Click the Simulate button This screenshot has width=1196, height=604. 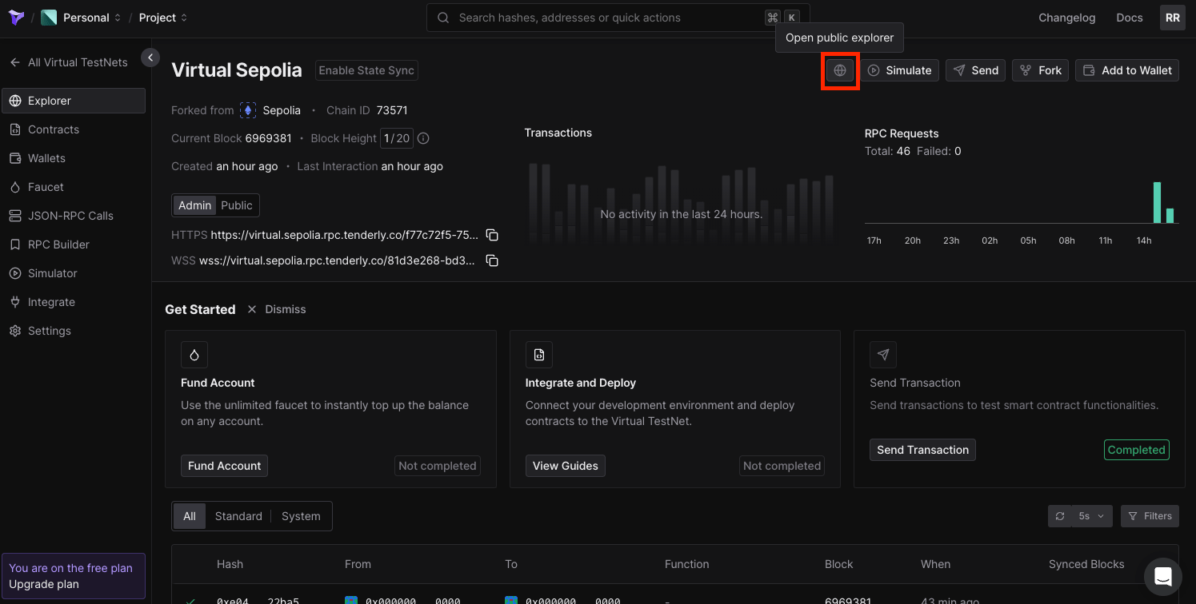coord(900,70)
